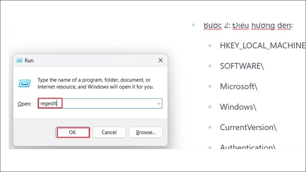Select the Windows\ list item
The width and height of the screenshot is (306, 172).
pos(238,107)
